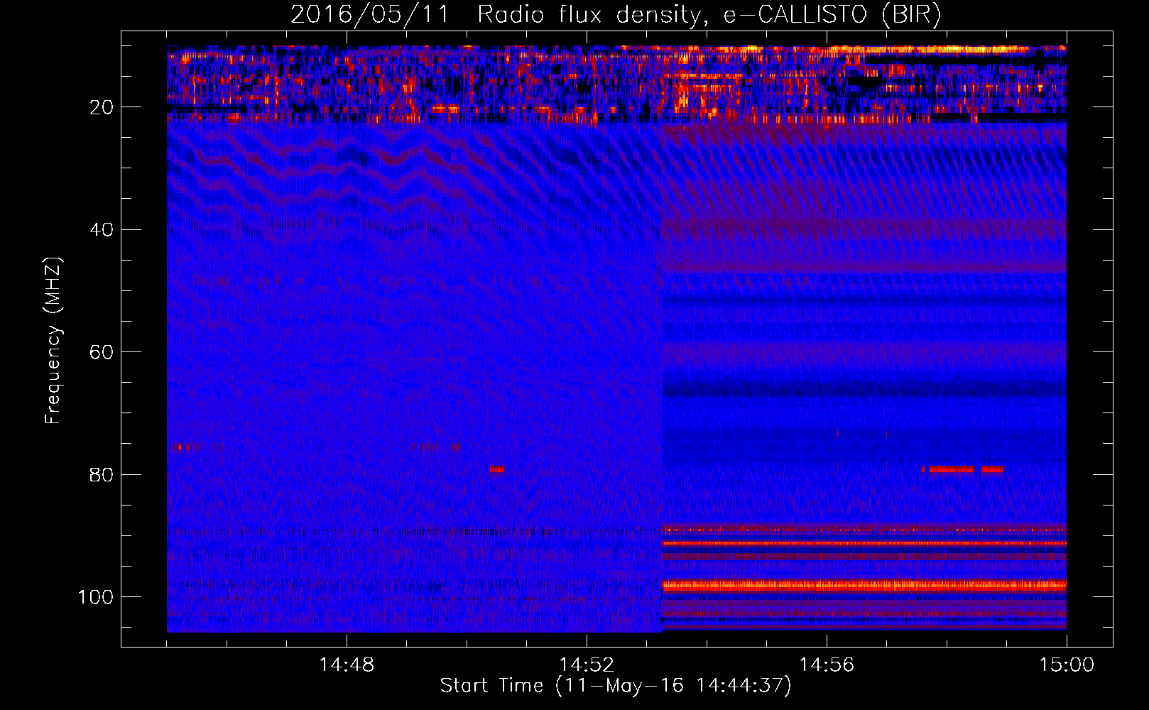This screenshot has width=1149, height=710.
Task: Click the 14:52 time tick label
Action: click(587, 665)
